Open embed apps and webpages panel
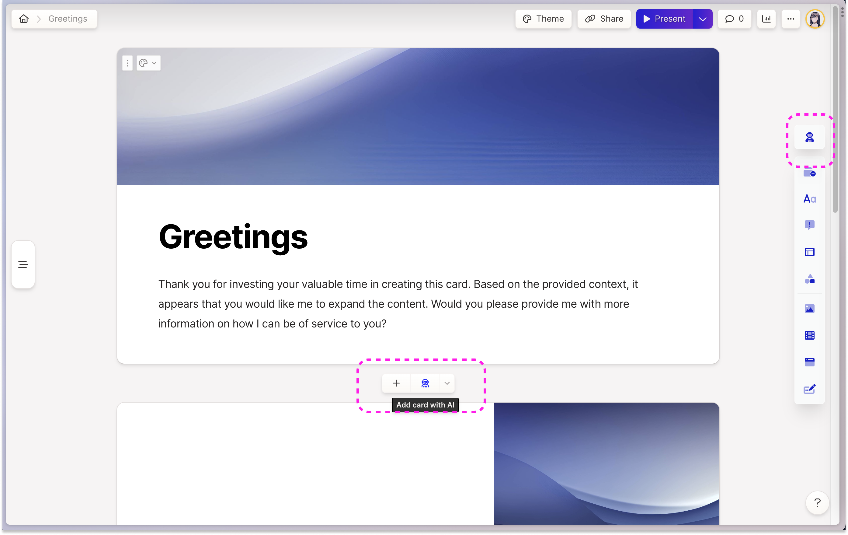 [809, 362]
